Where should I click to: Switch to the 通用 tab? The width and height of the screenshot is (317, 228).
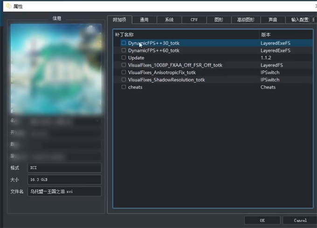[x=144, y=20]
